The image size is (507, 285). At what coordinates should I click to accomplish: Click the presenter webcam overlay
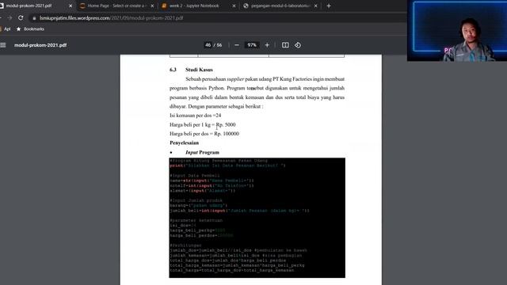point(457,31)
